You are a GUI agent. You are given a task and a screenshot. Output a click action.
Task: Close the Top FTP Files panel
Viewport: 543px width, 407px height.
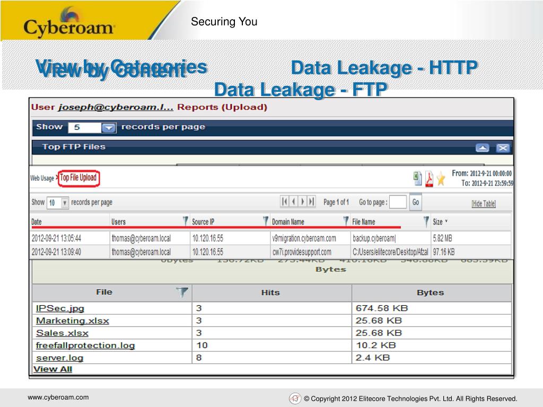pyautogui.click(x=503, y=148)
